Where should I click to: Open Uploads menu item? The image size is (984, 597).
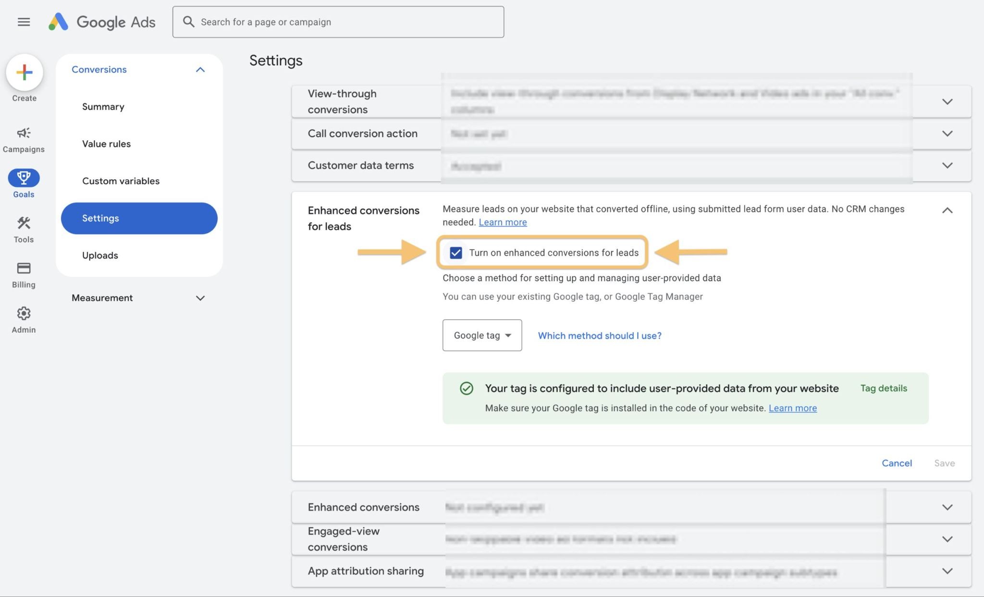100,255
